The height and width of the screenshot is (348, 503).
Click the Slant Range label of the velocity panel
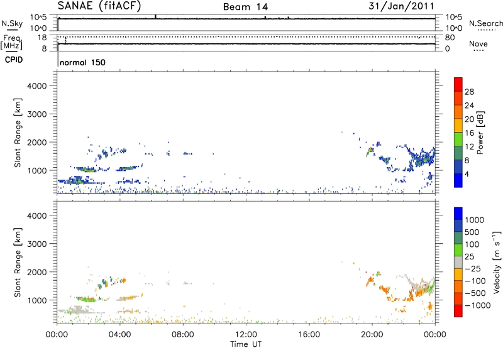point(18,263)
